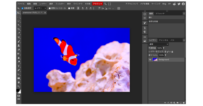The image size is (203, 106).
Task: Select the Spot Healing Brush tool
Action: (x=19, y=37)
